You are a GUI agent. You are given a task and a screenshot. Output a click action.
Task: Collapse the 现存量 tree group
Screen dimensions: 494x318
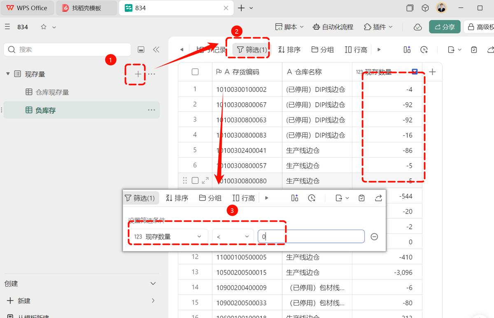[x=8, y=74]
